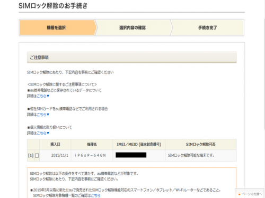This screenshot has height=198, width=265.
Task: Open こちら details link under 他社SIMカード notice
Action: pos(43,115)
